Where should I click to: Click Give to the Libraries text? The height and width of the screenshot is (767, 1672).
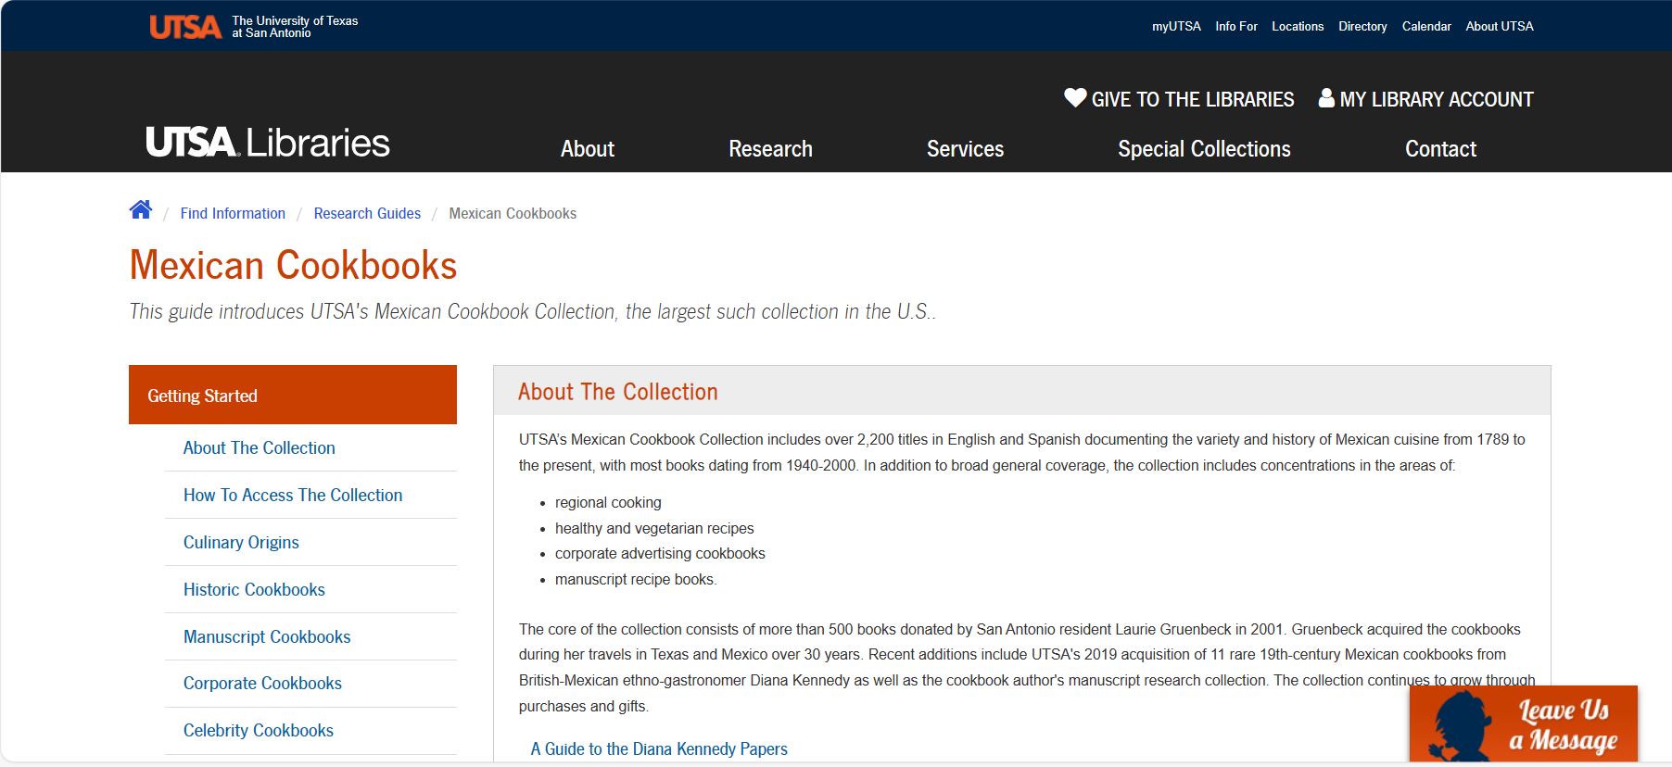(x=1193, y=99)
